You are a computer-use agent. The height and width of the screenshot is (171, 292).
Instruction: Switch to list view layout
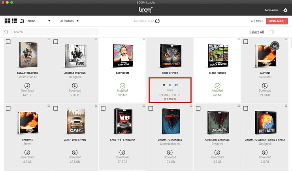coord(15,21)
